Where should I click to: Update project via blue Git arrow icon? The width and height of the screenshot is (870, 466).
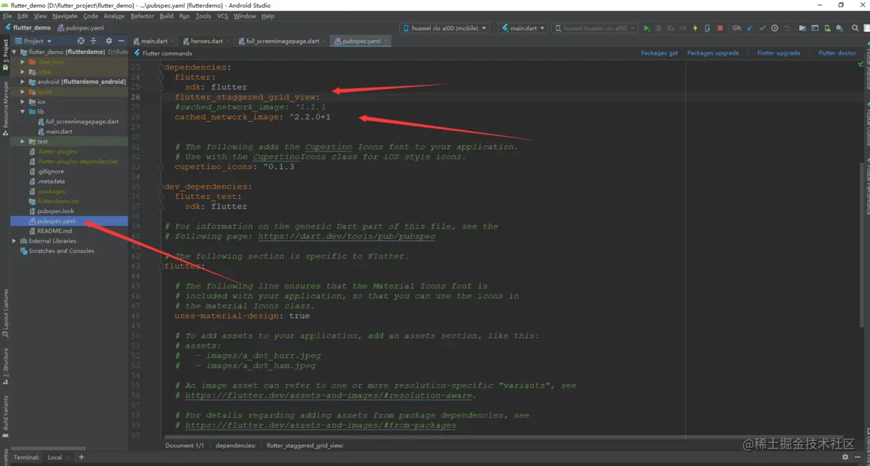click(x=750, y=28)
